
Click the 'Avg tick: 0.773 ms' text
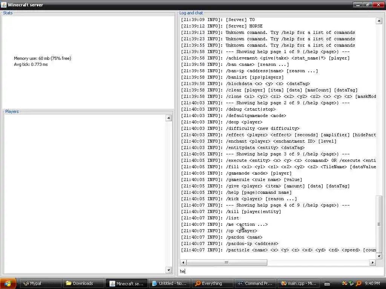(31, 64)
